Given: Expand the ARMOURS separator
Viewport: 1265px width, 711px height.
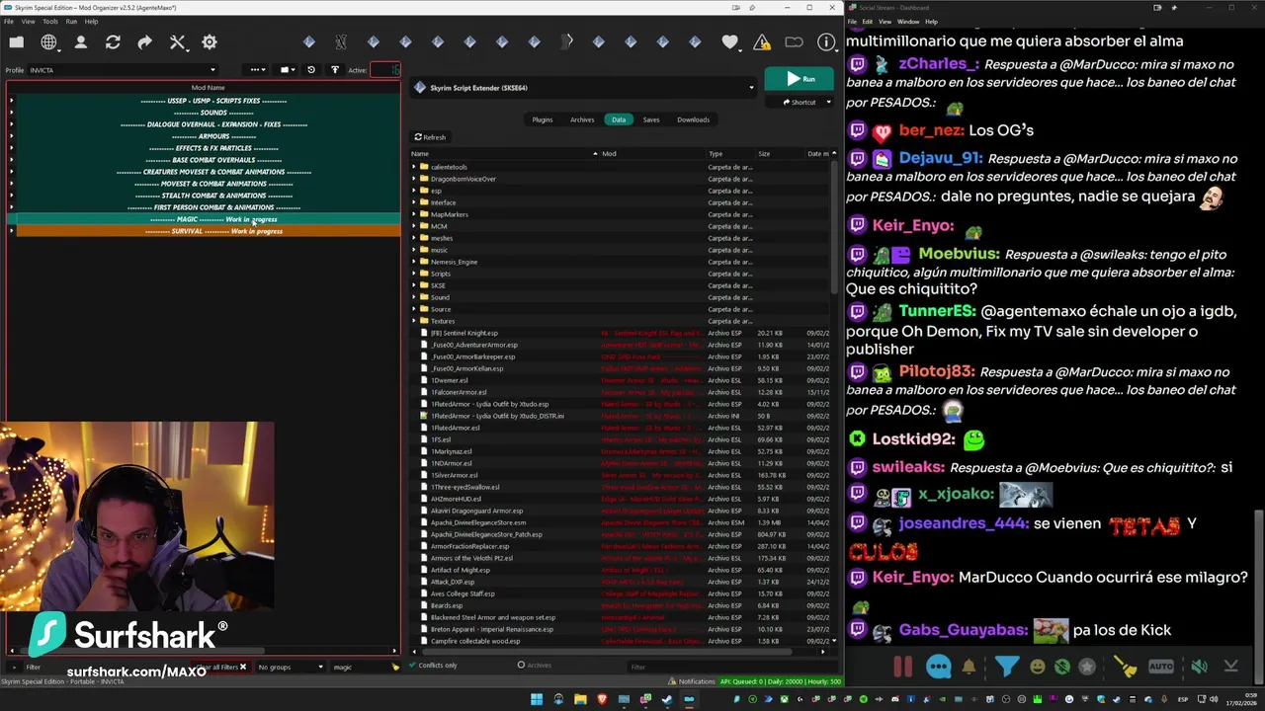Looking at the screenshot, I should 11,136.
